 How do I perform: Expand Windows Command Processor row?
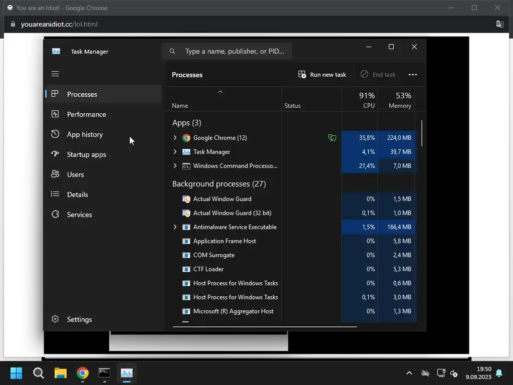(x=175, y=166)
